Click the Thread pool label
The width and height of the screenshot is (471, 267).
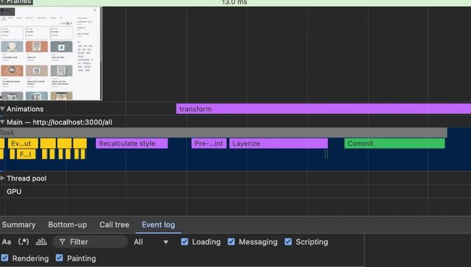27,178
